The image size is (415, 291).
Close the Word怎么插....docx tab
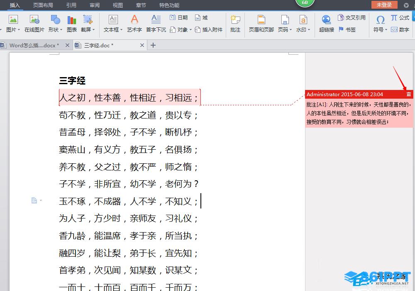67,45
